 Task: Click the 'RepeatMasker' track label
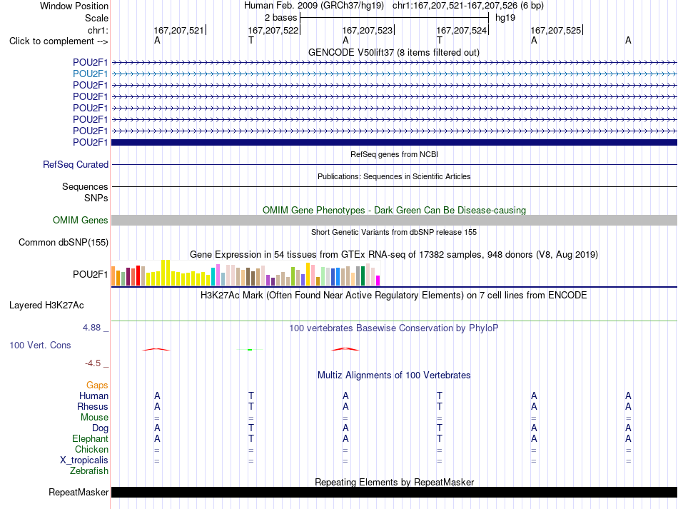(79, 492)
